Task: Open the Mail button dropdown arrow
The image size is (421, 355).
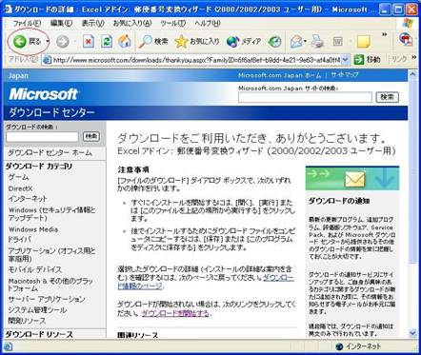Action: [305, 42]
